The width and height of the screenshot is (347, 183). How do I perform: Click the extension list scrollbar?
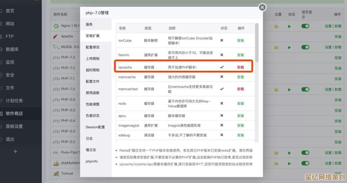click(257, 42)
